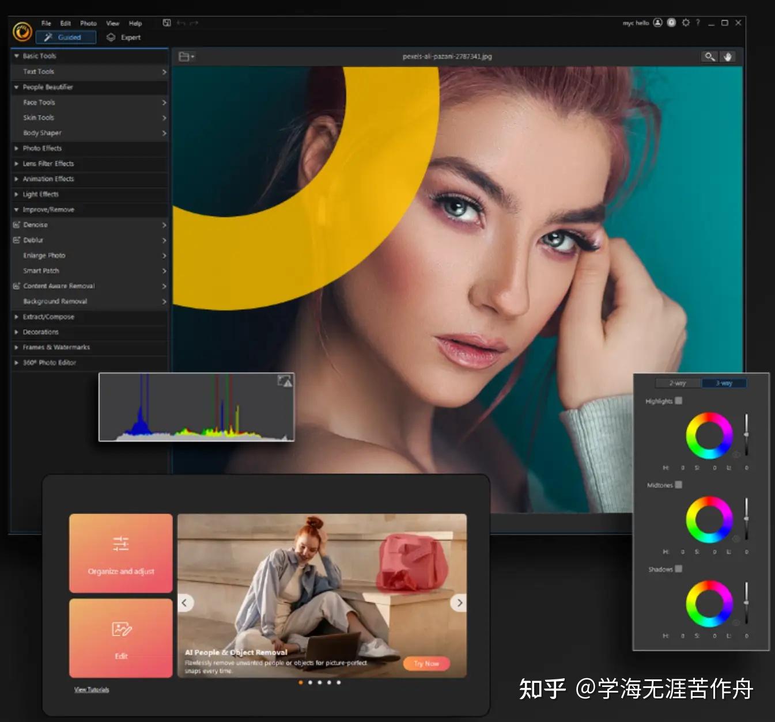Open the File menu

point(46,23)
